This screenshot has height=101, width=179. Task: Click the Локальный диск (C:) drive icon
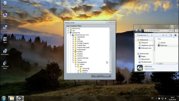(73, 35)
